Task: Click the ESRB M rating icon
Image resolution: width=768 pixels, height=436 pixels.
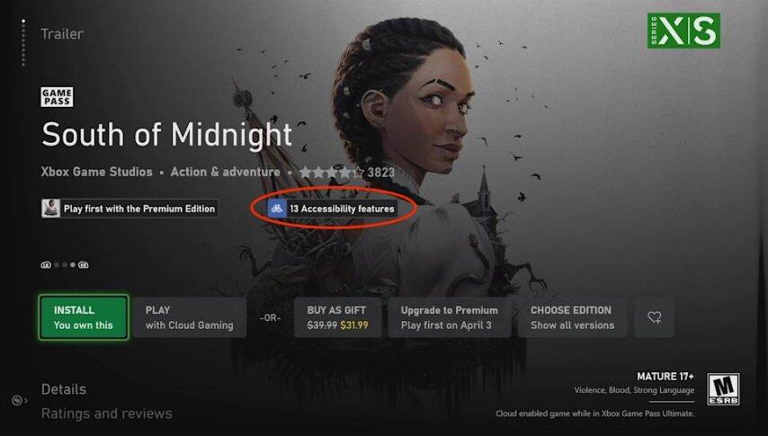Action: click(723, 389)
